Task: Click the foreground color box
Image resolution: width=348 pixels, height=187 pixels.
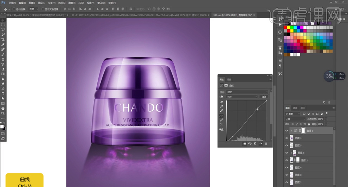Action: click(2, 127)
